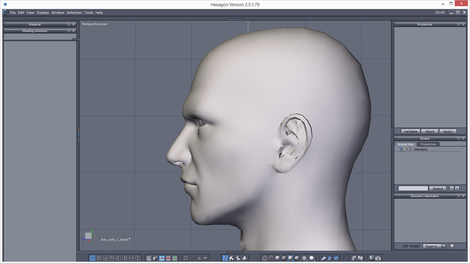
Task: Click the Select button in Scene panel
Action: 438,189
